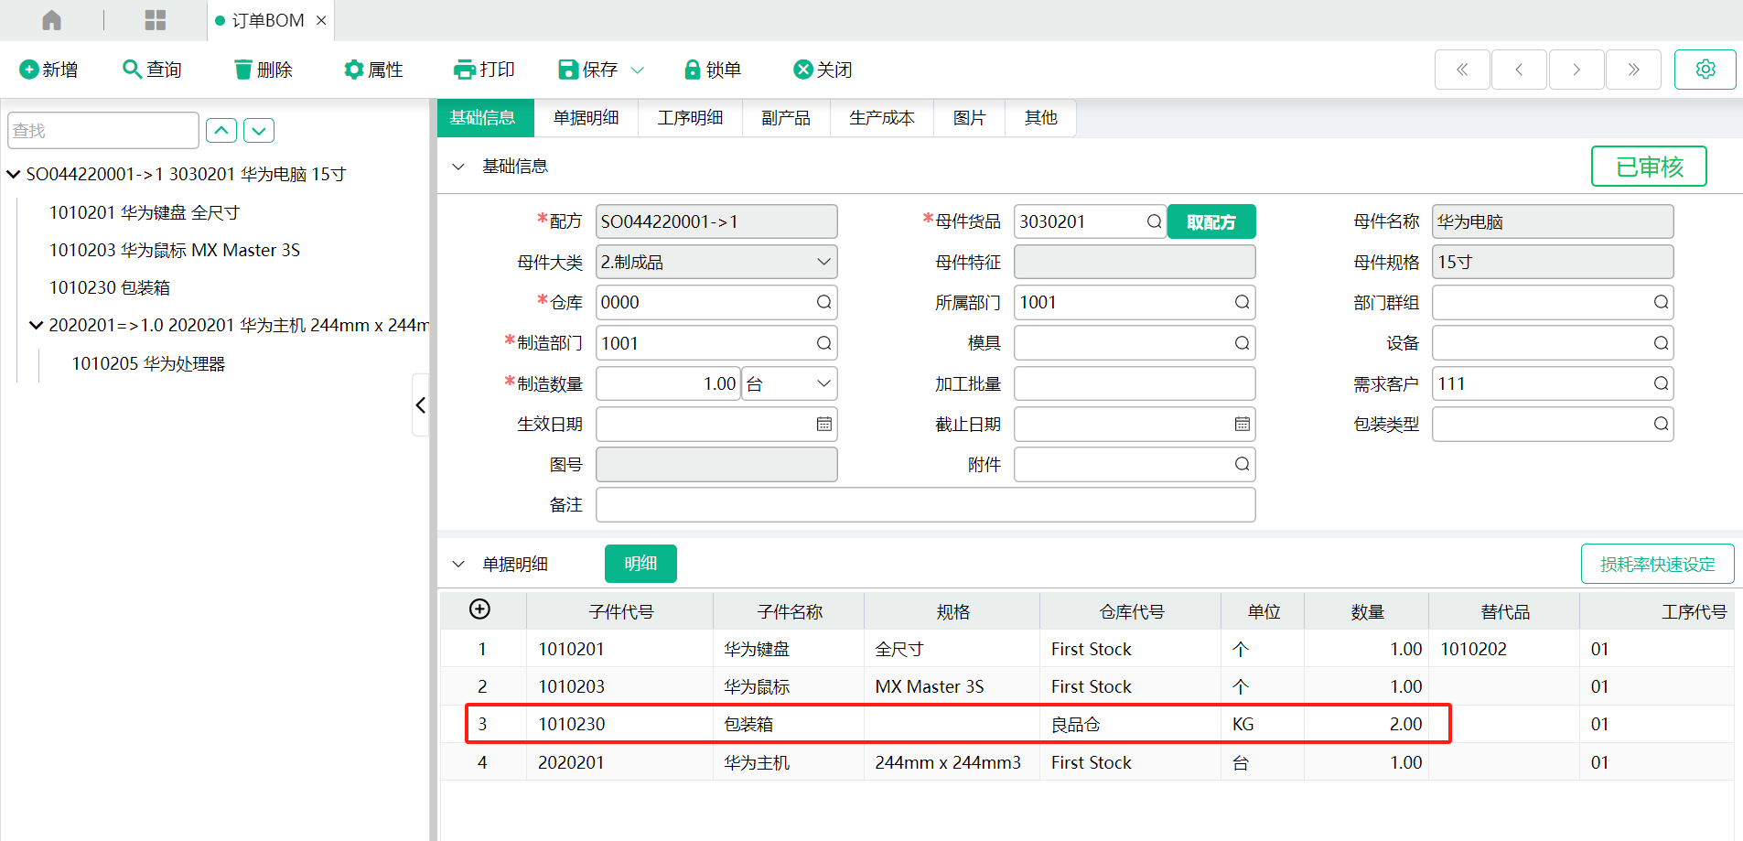Screen dimensions: 1743x841
Task: Search icon in 母件货品 field
Action: 1154,221
